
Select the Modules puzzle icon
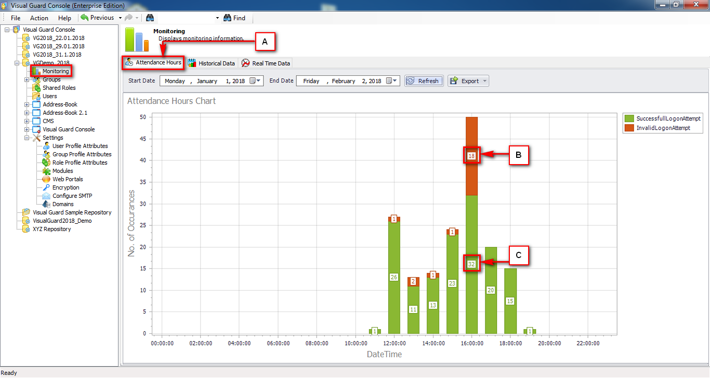(46, 171)
